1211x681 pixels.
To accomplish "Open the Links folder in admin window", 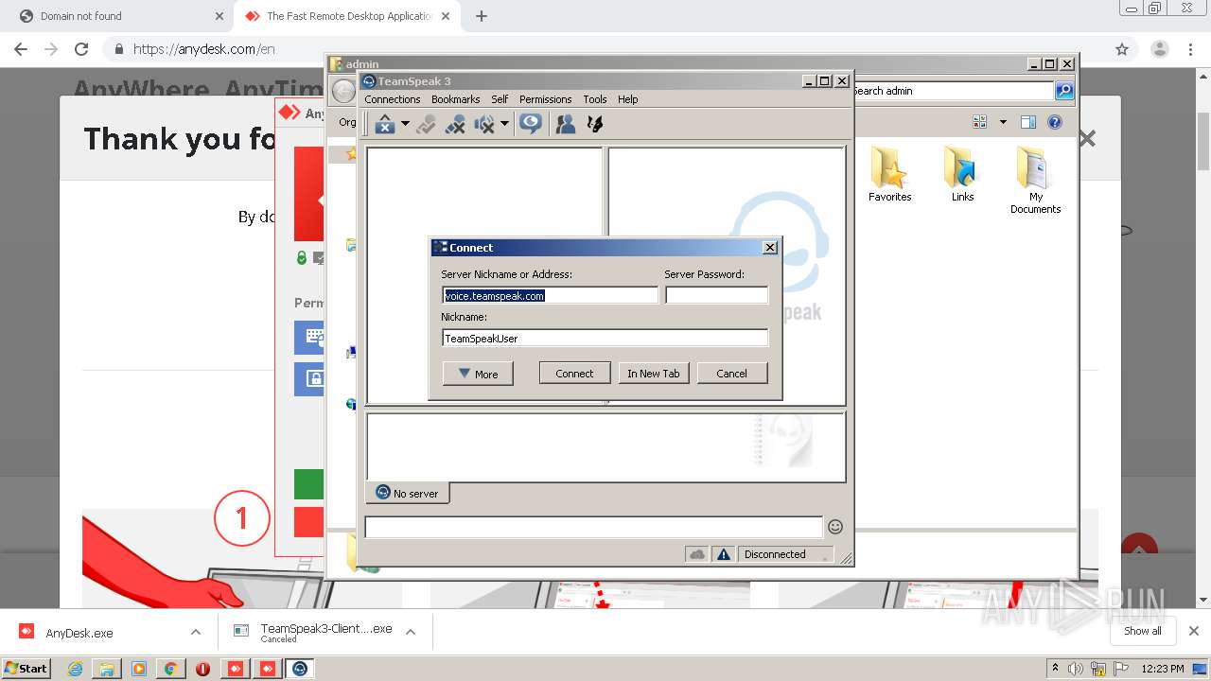I will pos(962,175).
